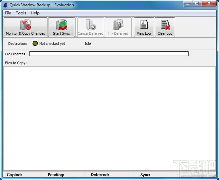Open the File menu
219x180 pixels.
coord(8,13)
